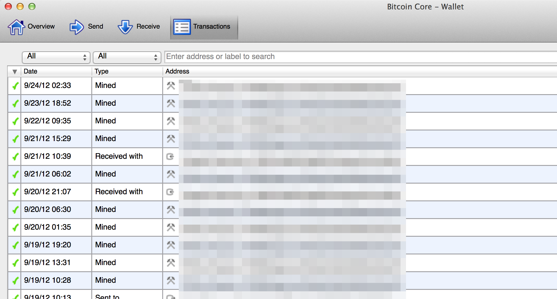The width and height of the screenshot is (557, 299).
Task: Click the mining pickaxe icon for 9/21/12 15:29
Action: pos(171,139)
